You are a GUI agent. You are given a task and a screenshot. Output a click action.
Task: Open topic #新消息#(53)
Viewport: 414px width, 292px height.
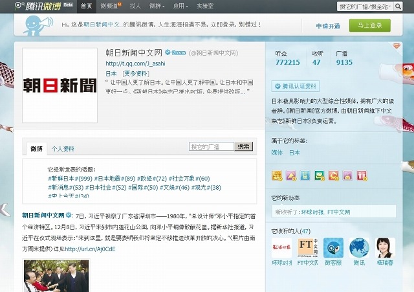tap(65, 188)
